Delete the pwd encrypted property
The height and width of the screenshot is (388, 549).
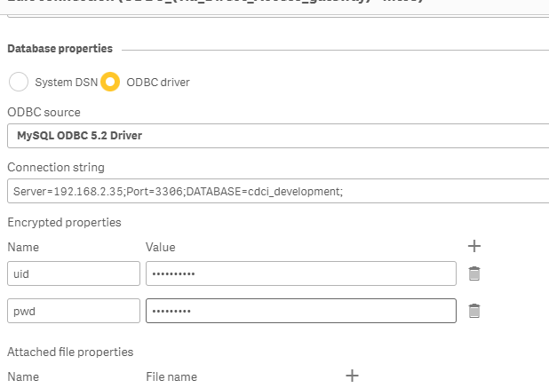pos(474,311)
